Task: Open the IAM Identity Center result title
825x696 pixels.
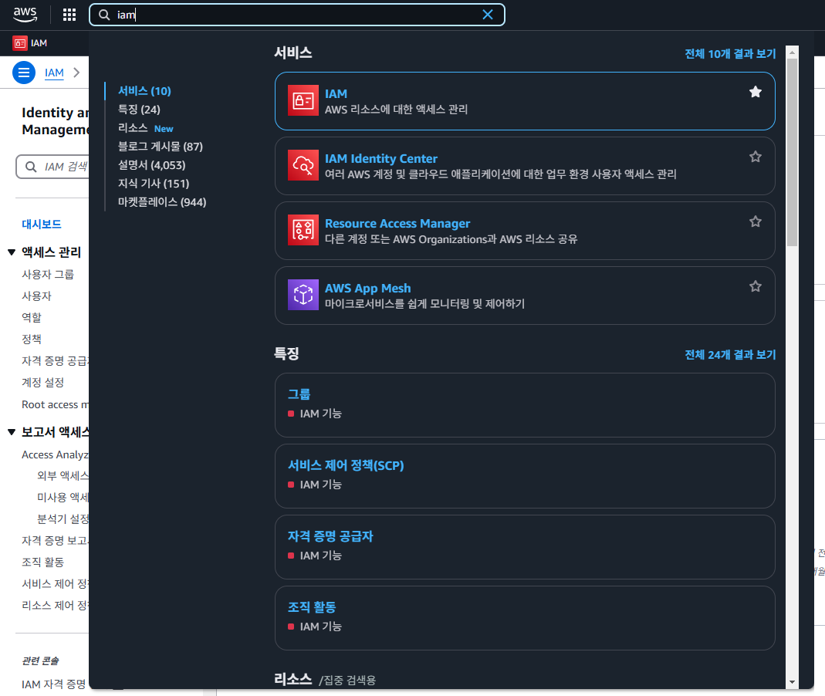Action: (381, 158)
